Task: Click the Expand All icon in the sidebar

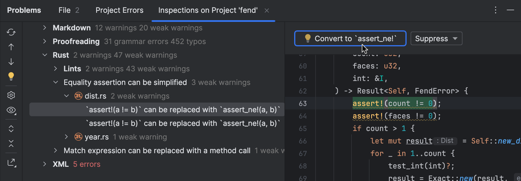Action: (11, 129)
